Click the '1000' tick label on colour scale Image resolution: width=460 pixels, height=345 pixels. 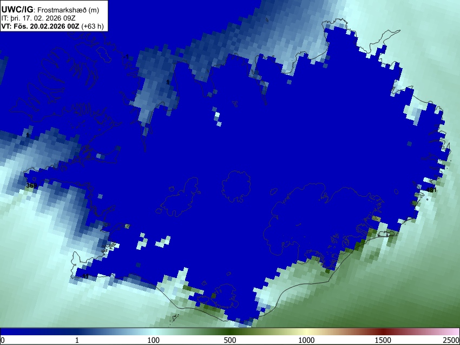tap(306, 340)
